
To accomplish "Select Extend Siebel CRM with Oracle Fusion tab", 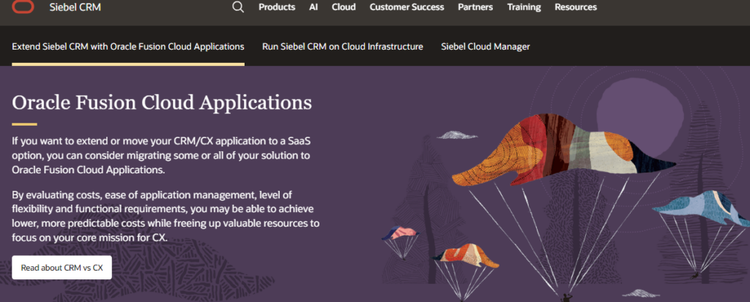I will (128, 47).
